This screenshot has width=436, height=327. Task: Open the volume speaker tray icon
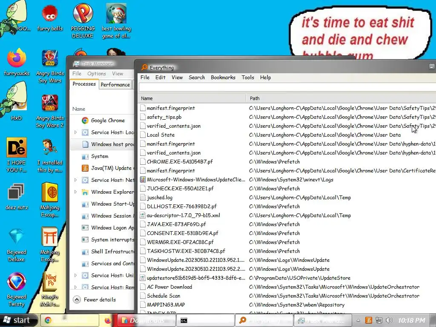[x=389, y=320]
